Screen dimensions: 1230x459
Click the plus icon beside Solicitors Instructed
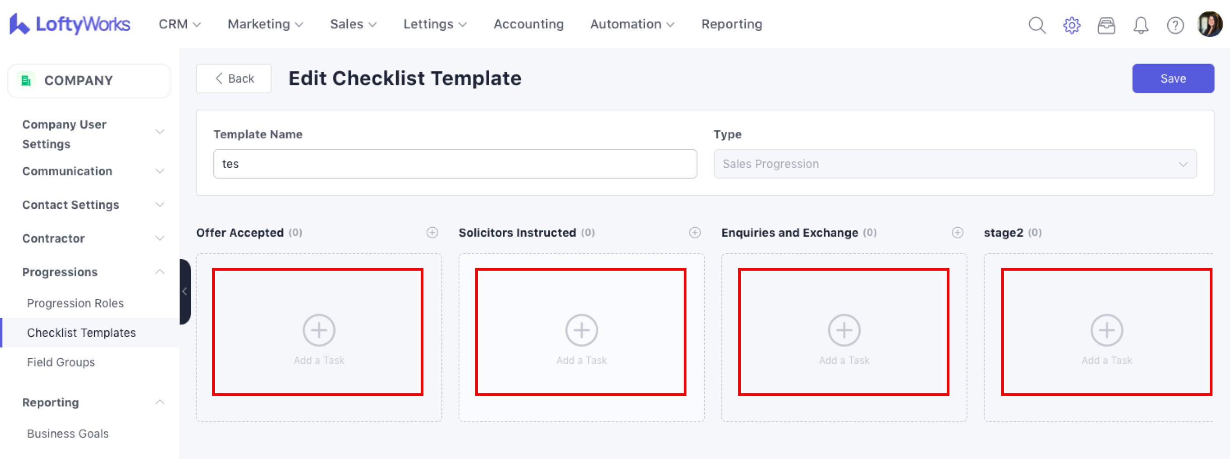click(695, 233)
